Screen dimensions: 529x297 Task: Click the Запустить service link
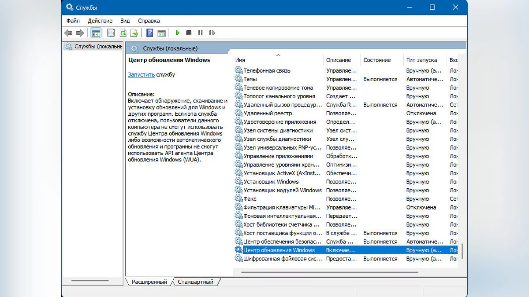pos(141,75)
